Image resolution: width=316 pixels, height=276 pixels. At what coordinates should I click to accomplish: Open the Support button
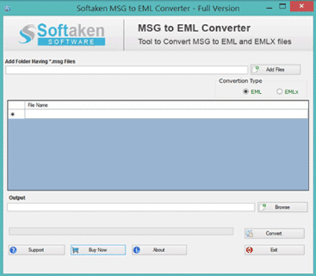[x=37, y=250]
